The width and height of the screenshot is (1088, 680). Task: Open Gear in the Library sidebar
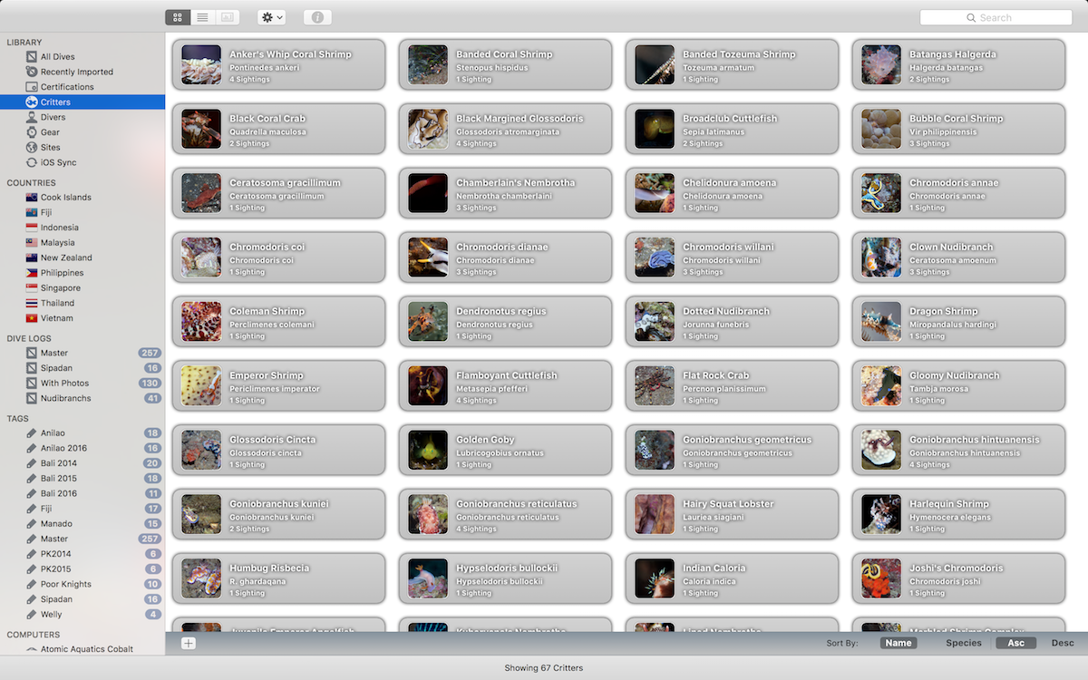(50, 132)
